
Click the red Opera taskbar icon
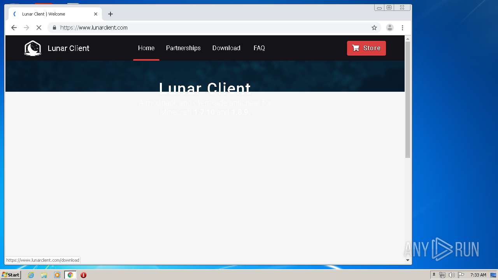[x=83, y=275]
